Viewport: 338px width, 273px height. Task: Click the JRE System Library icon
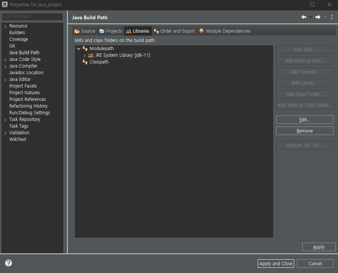91,55
